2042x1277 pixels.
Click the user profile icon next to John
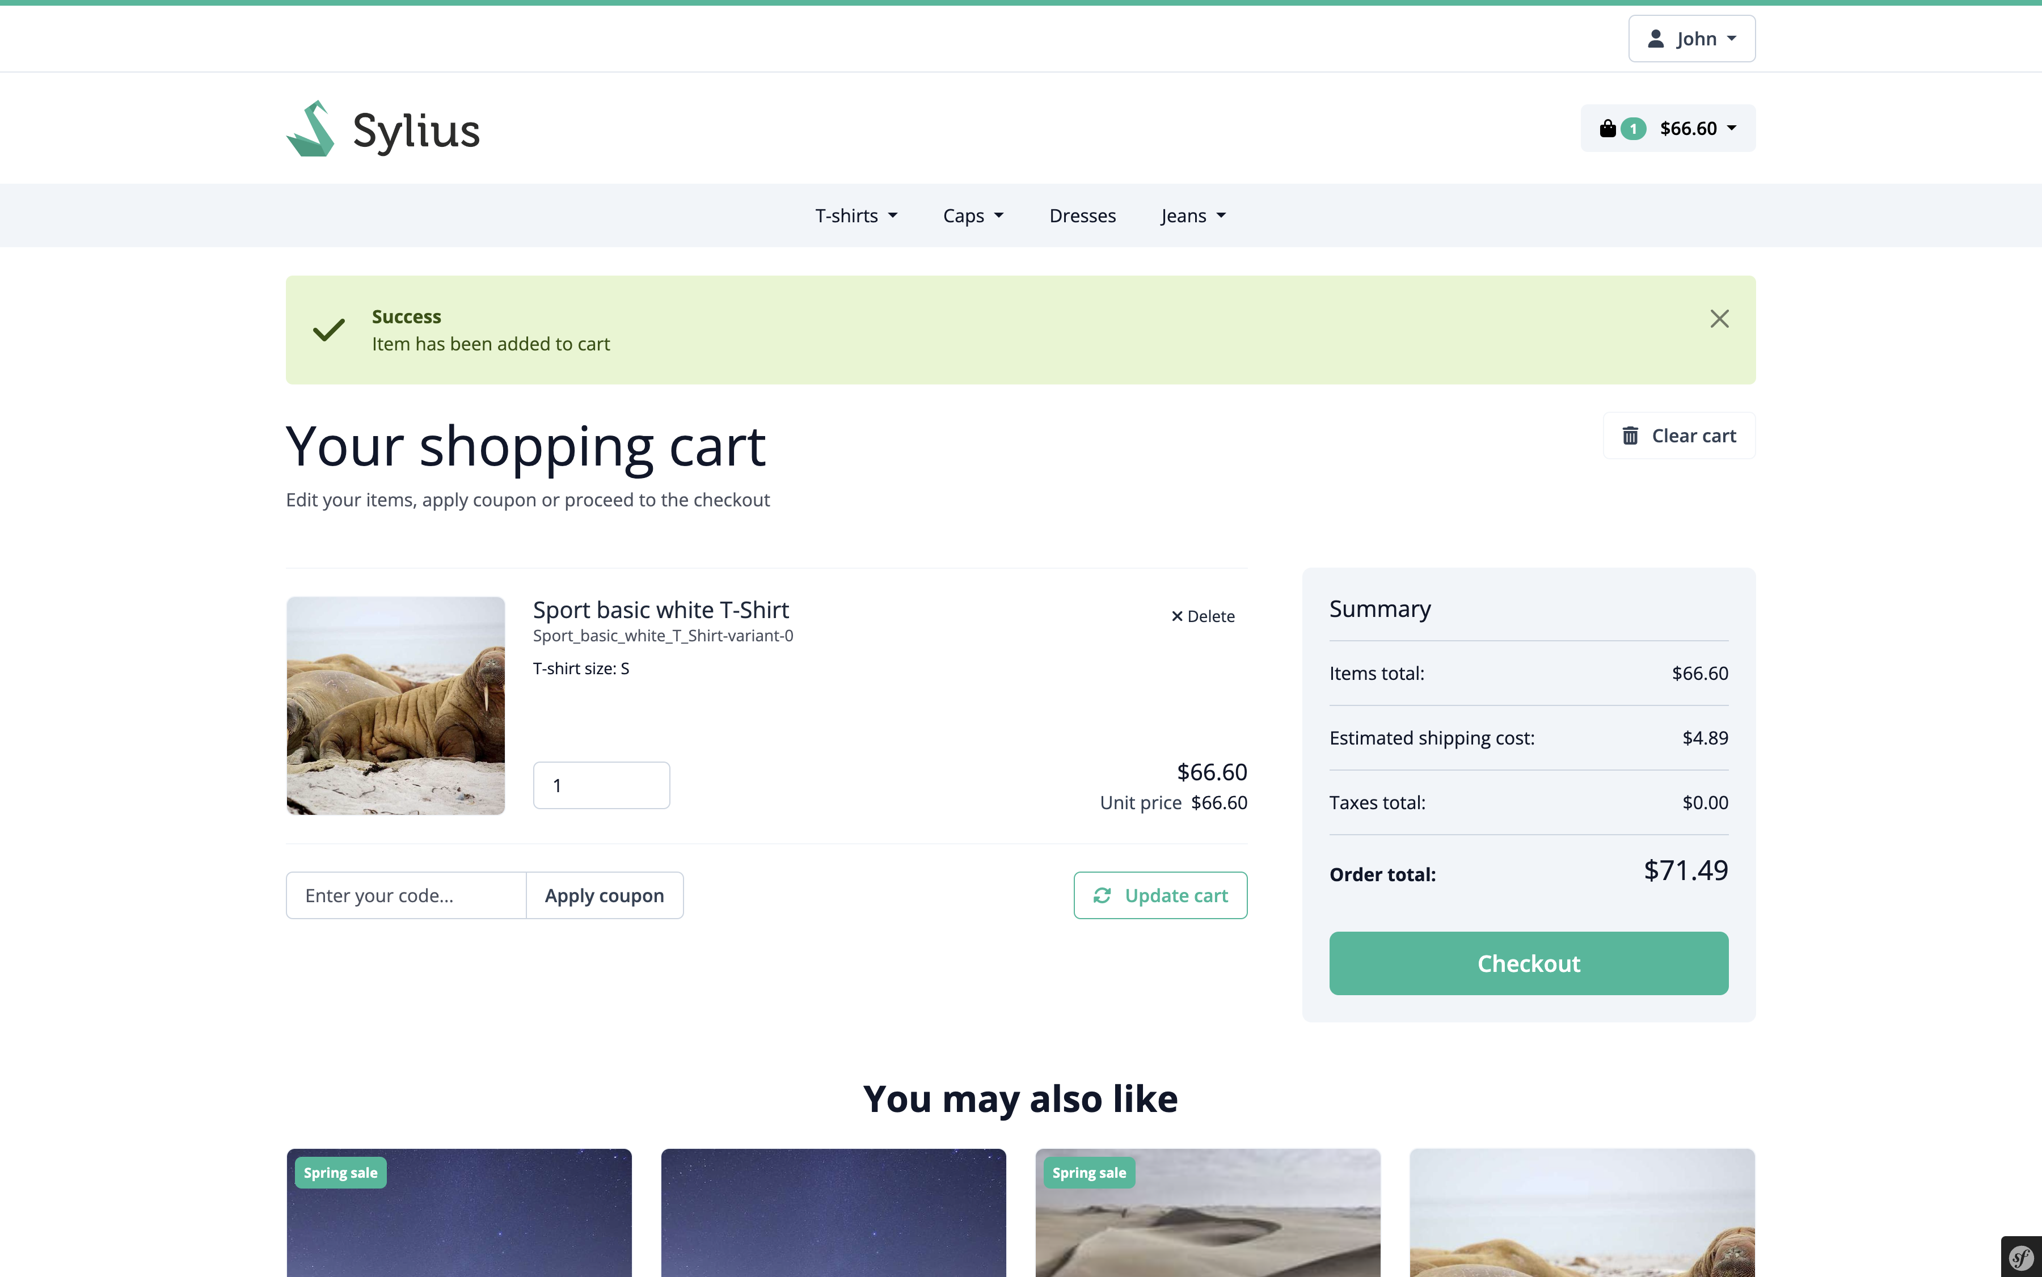pyautogui.click(x=1655, y=39)
